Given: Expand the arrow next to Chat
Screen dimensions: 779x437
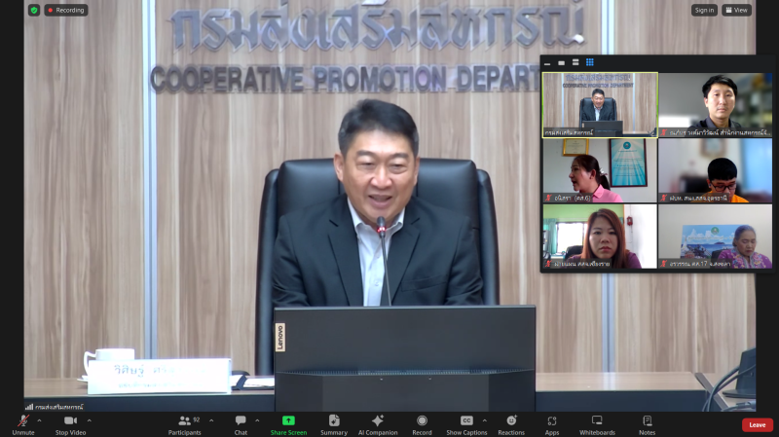Looking at the screenshot, I should (x=257, y=420).
